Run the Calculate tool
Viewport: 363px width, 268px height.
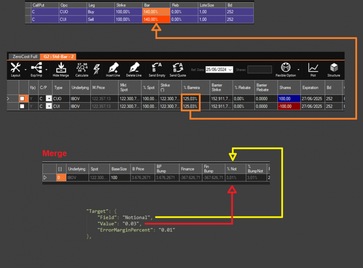[82, 68]
